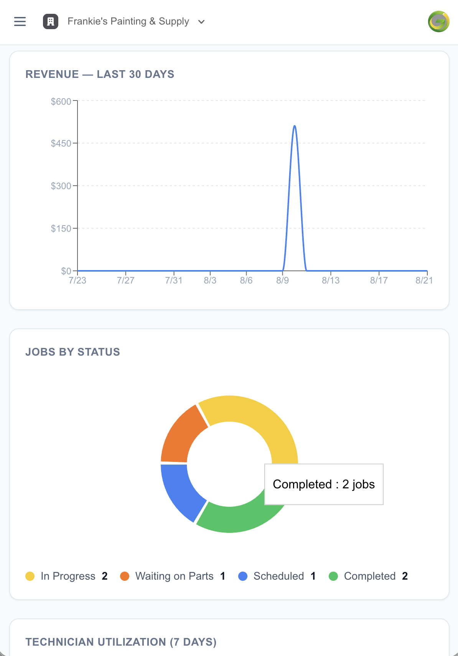Click the company building icon

point(51,21)
